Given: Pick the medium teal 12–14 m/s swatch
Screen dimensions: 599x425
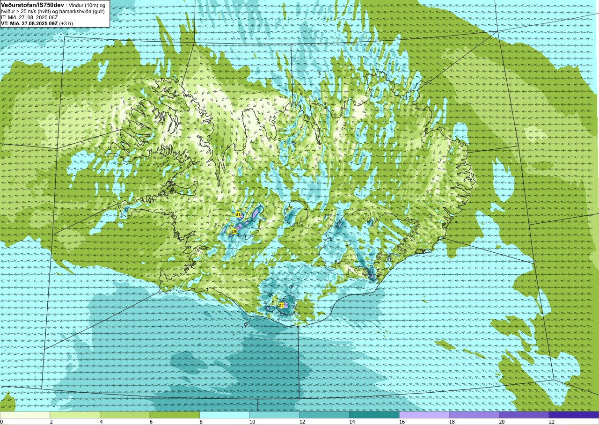Looking at the screenshot, I should coord(324,415).
